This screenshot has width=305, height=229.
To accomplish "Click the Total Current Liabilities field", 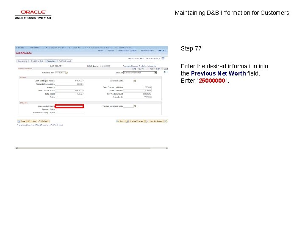I will pos(137,87).
